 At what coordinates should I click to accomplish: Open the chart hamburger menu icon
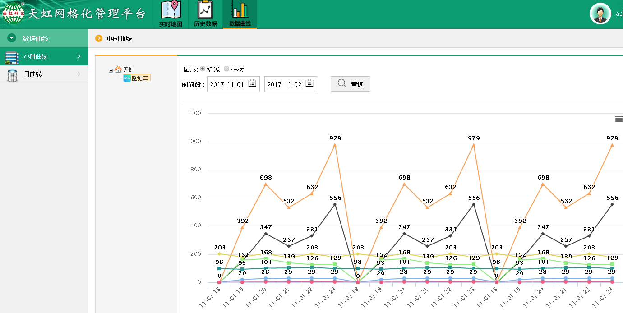pos(618,119)
